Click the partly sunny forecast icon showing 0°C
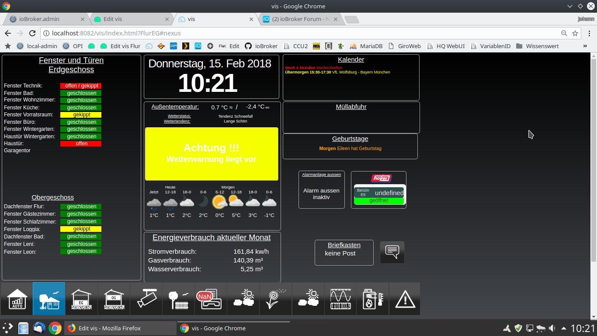 (219, 202)
